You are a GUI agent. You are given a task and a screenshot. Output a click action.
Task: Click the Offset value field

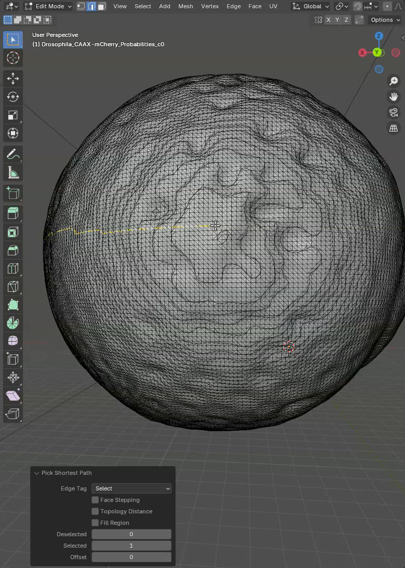pyautogui.click(x=132, y=557)
